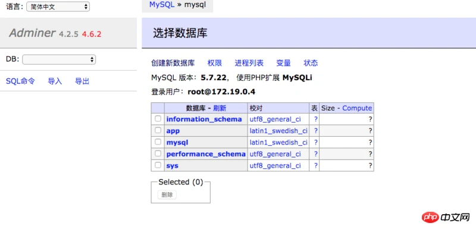
Task: Open the performance_schema database
Action: [206, 154]
